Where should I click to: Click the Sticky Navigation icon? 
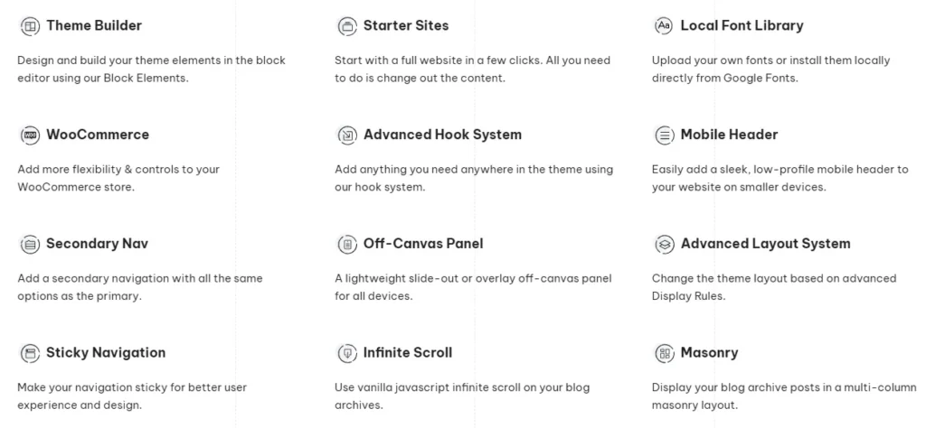point(30,353)
